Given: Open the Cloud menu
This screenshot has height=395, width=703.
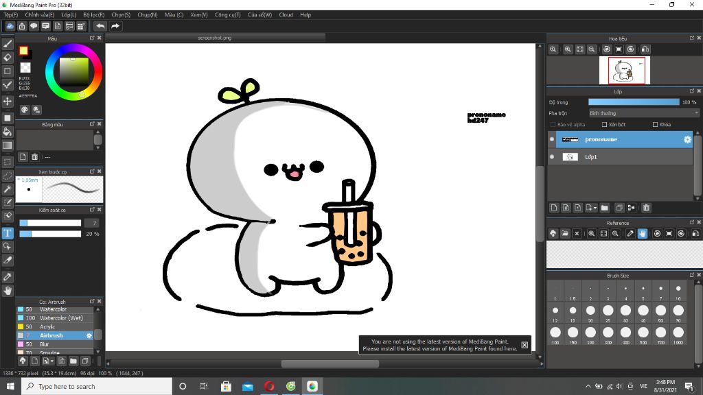Looking at the screenshot, I should tap(286, 15).
